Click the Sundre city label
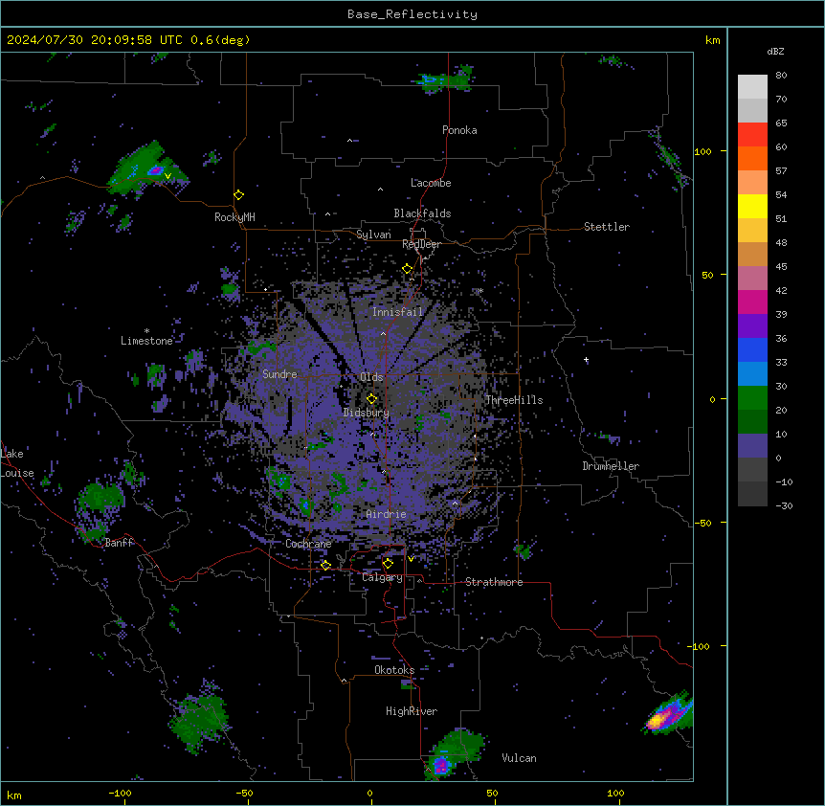Image resolution: width=825 pixels, height=806 pixels. click(x=279, y=374)
